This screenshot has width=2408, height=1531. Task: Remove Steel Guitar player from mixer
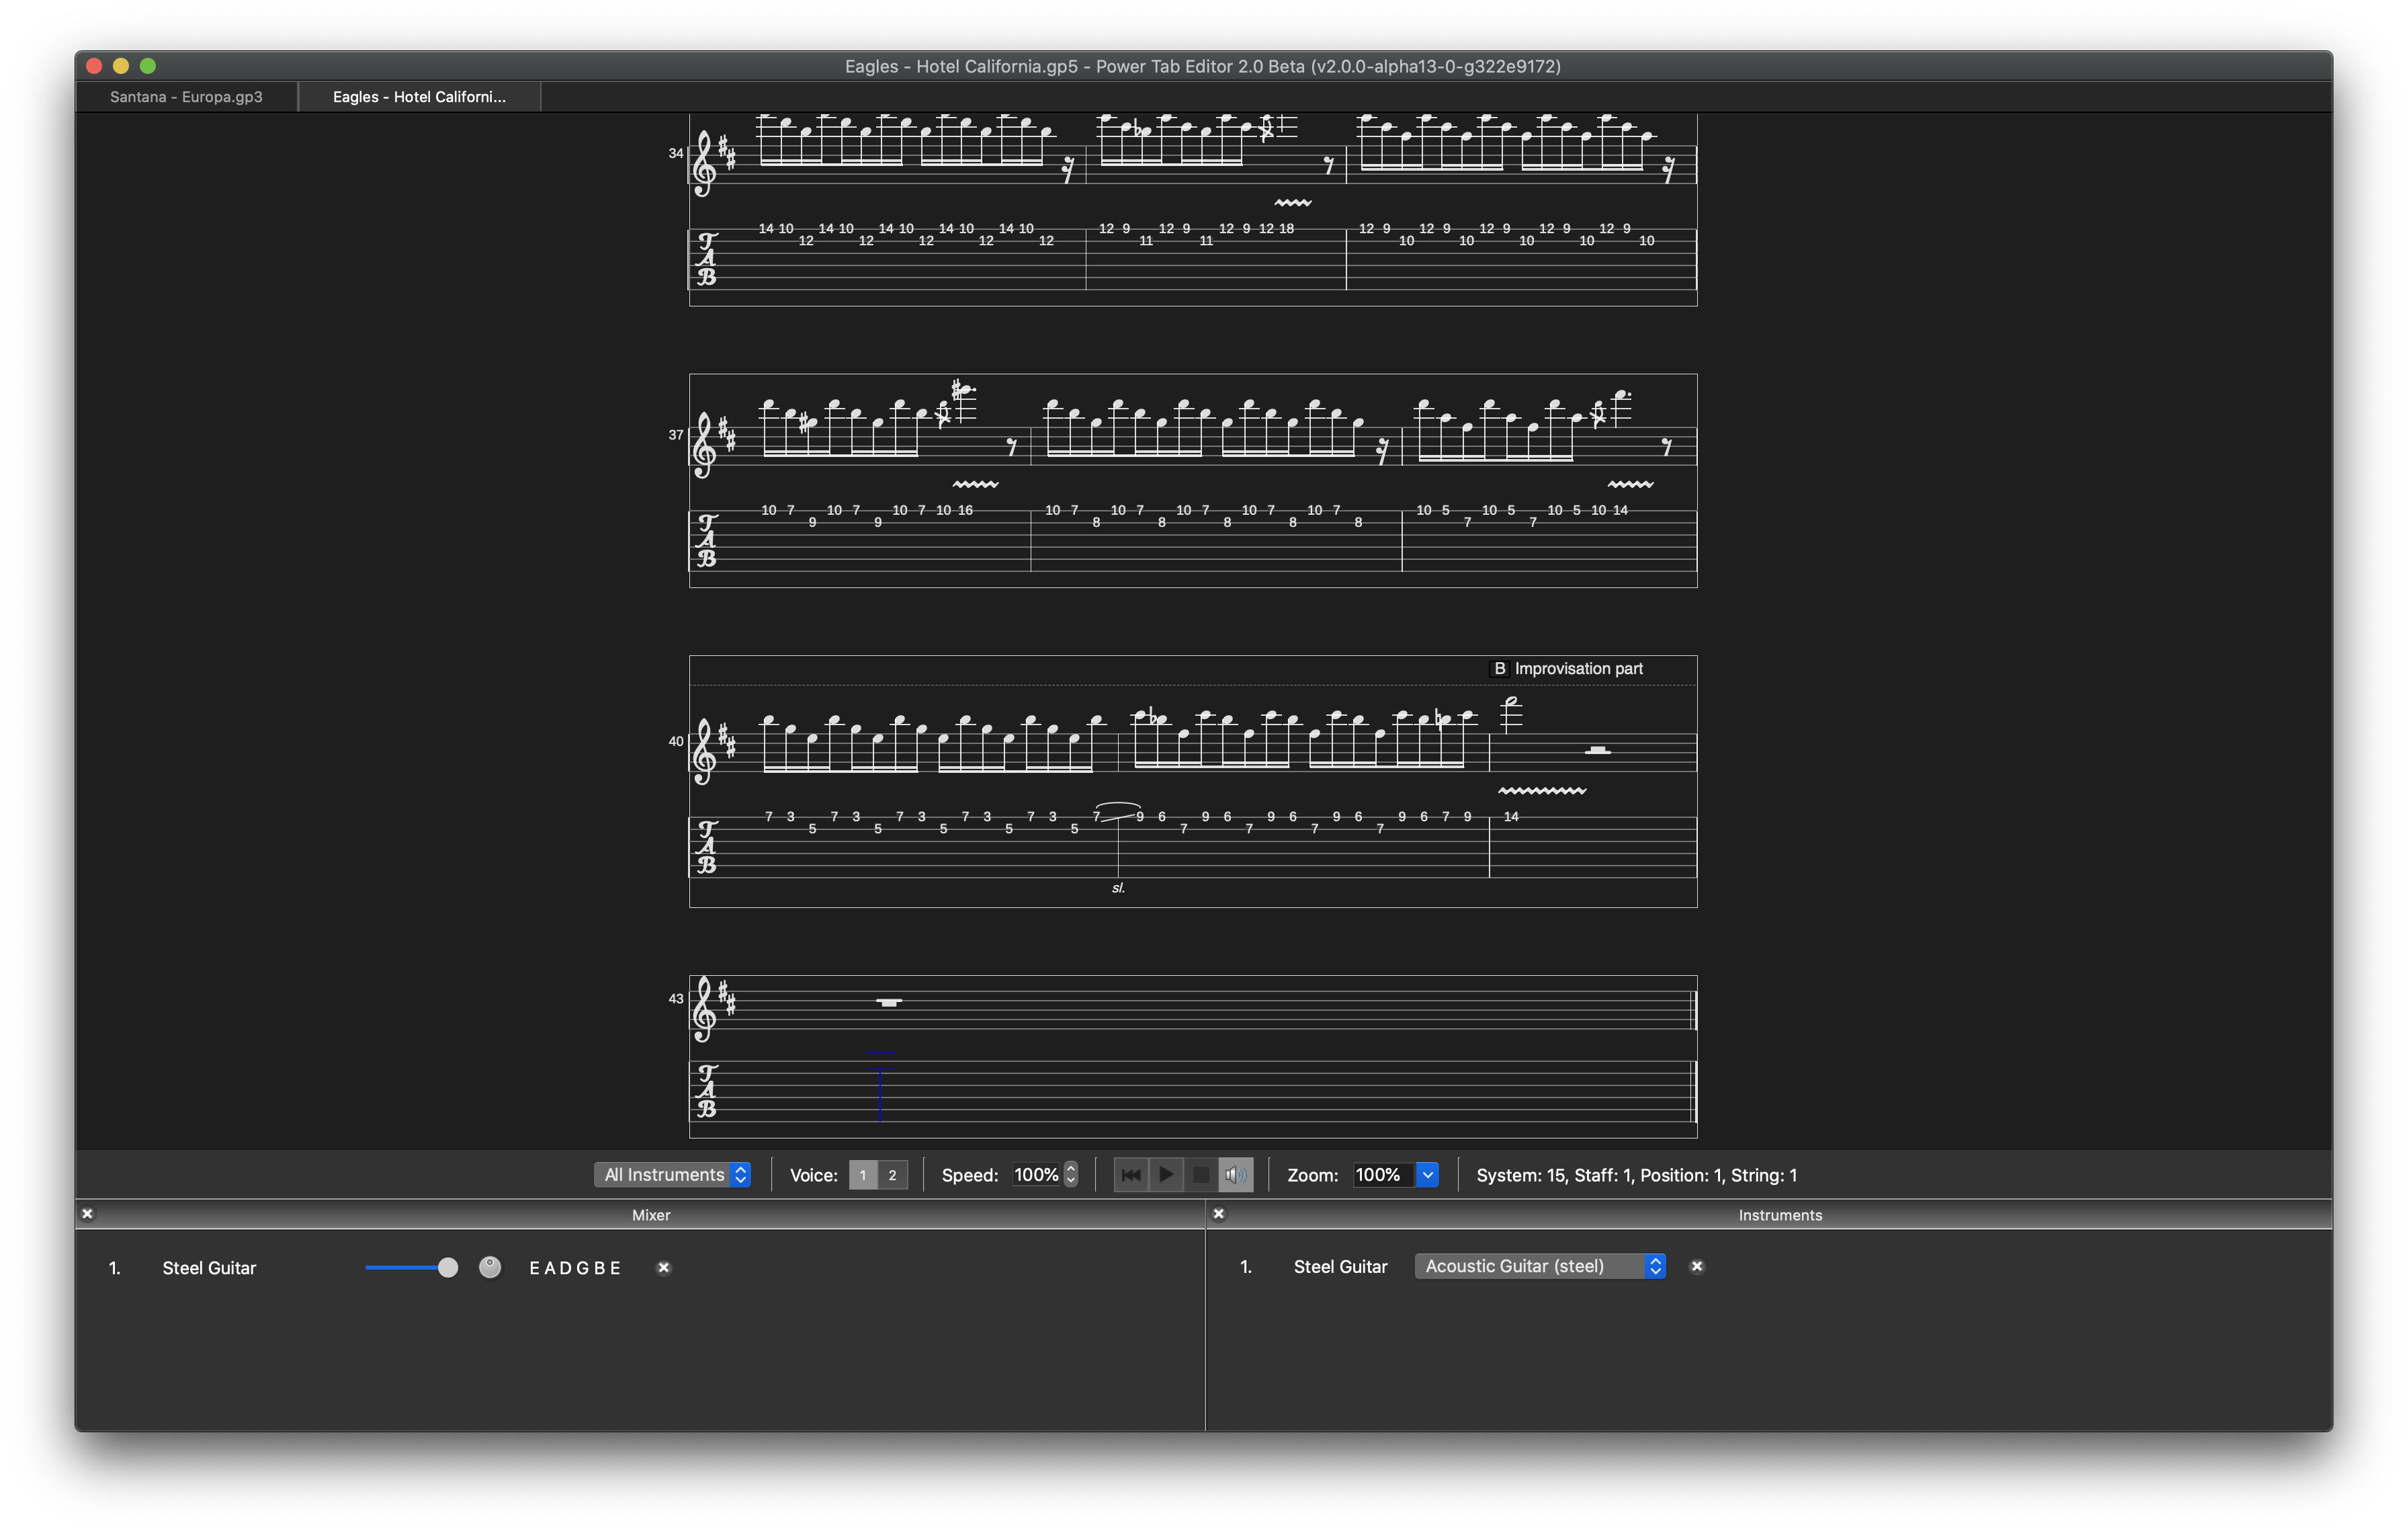(663, 1268)
